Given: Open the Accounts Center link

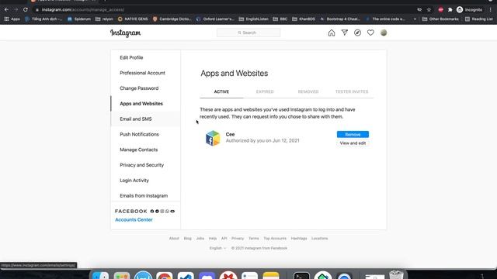Looking at the screenshot, I should (x=134, y=219).
